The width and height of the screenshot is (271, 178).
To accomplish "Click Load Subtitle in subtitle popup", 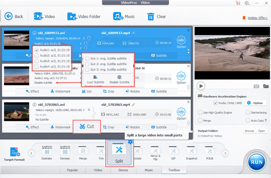I will click(x=95, y=80).
